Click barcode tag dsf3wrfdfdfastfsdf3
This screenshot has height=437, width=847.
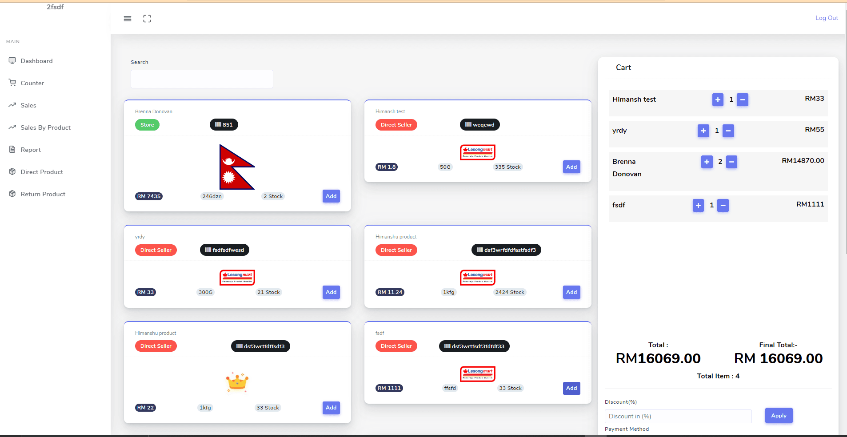[506, 250]
